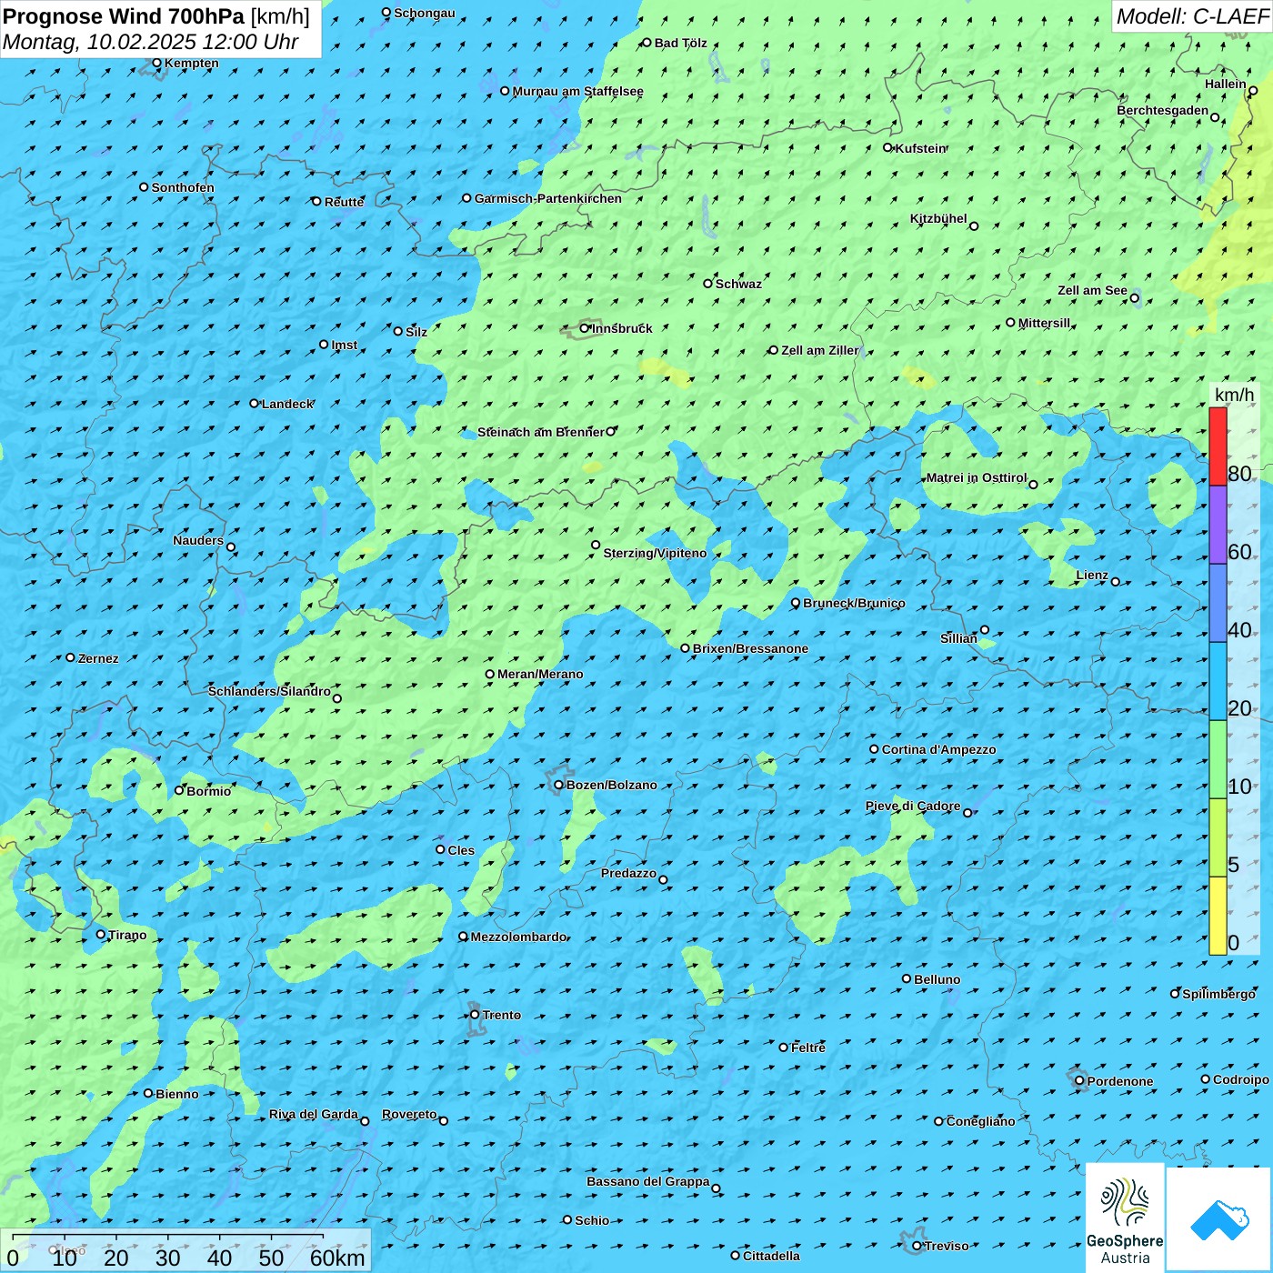
Task: Select the 'Bruneck/Brunico' label
Action: click(x=854, y=603)
